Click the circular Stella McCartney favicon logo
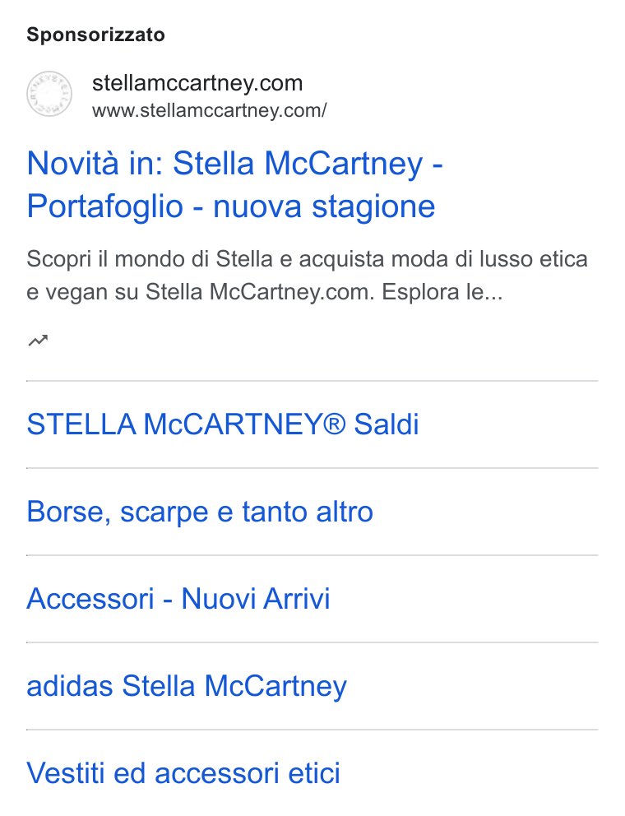This screenshot has width=625, height=816. pyautogui.click(x=49, y=94)
